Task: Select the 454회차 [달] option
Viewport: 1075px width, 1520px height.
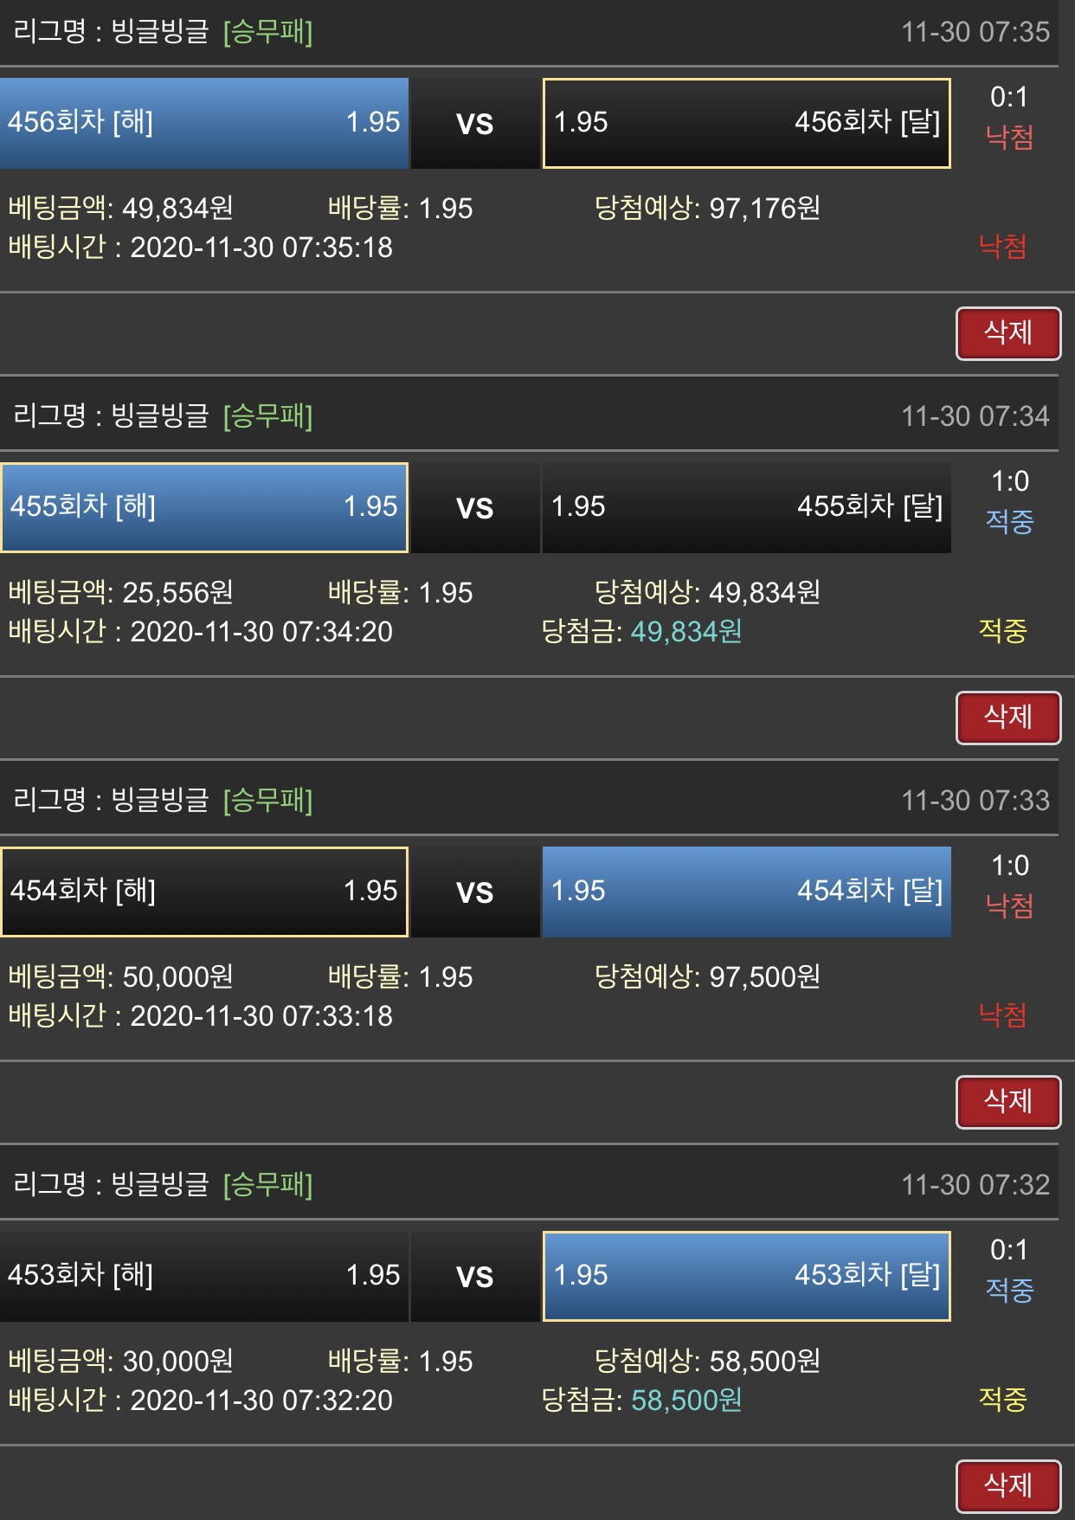Action: click(x=746, y=892)
